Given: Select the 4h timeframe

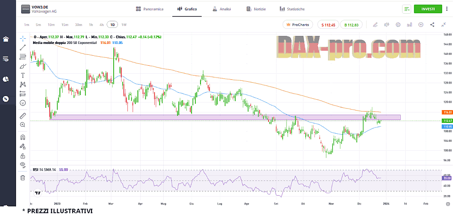Looking at the screenshot, I should pos(101,25).
